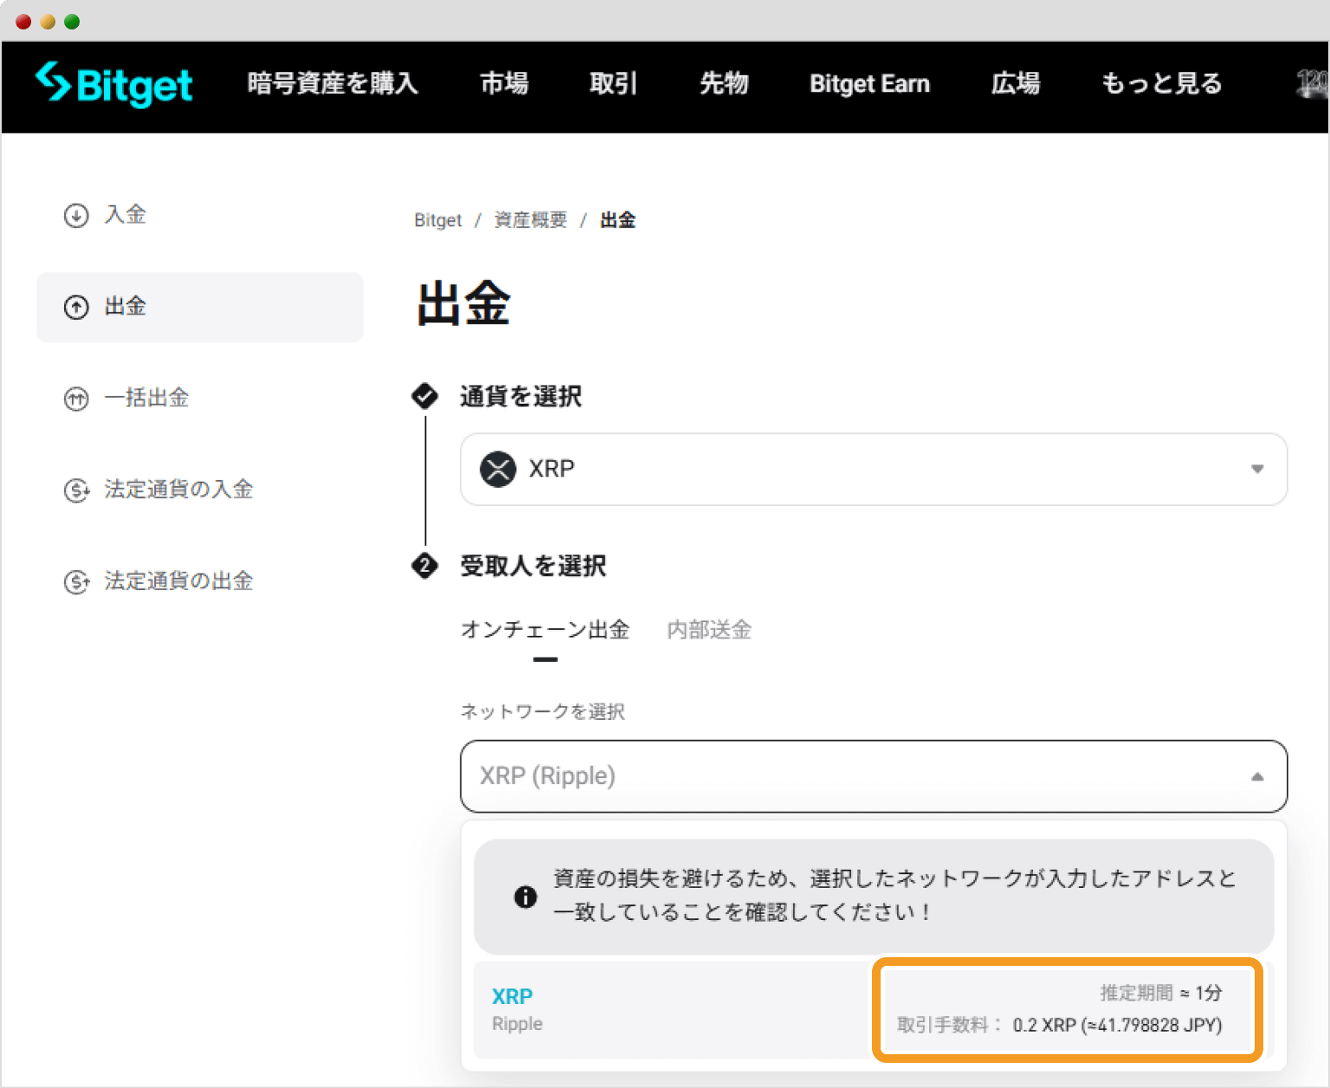The width and height of the screenshot is (1330, 1088).
Task: Click the Bitget logo icon
Action: 54,83
